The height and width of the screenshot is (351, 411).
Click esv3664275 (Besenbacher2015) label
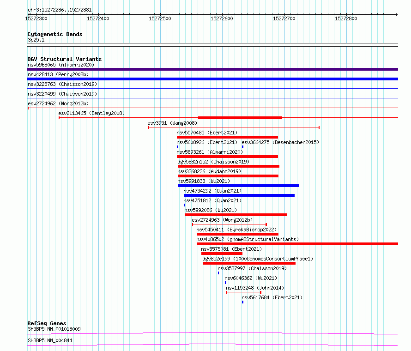(280, 142)
